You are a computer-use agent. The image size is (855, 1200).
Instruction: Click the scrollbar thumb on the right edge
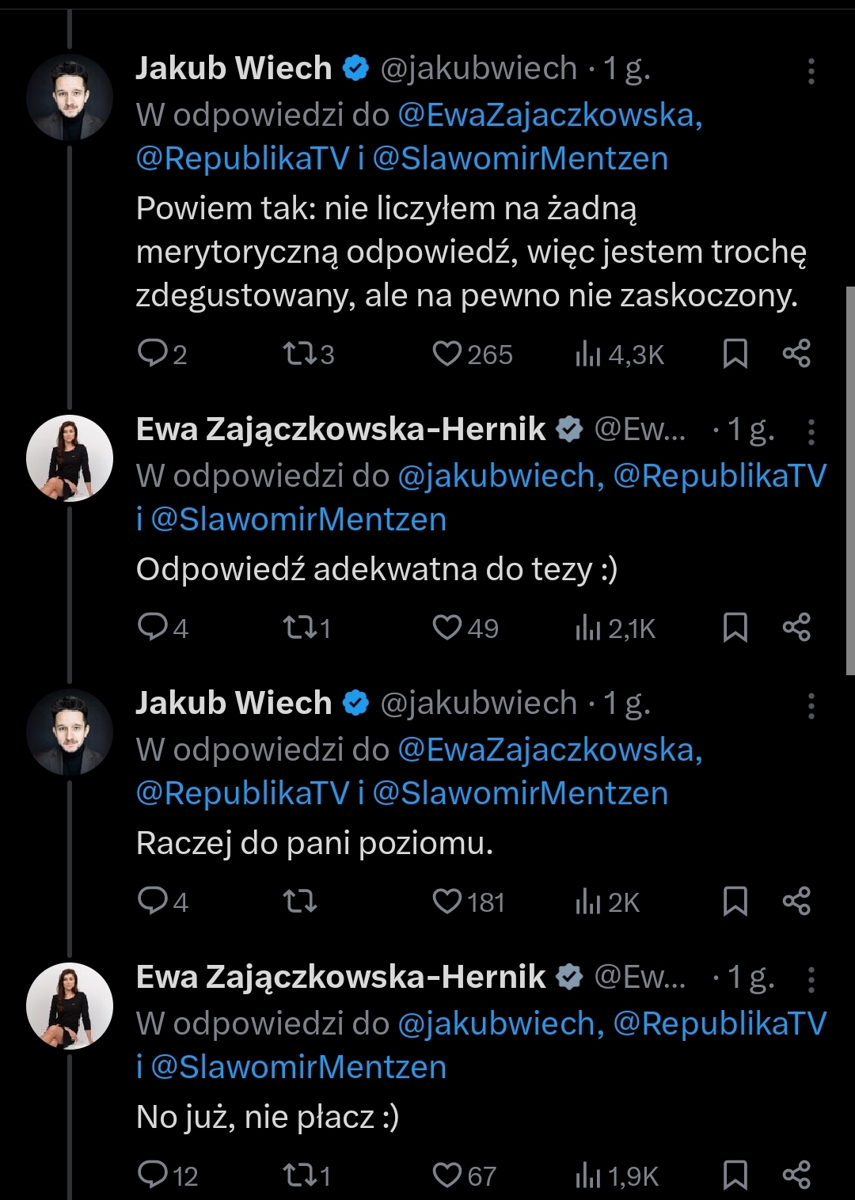point(849,480)
